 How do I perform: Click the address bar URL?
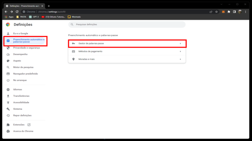(52, 12)
